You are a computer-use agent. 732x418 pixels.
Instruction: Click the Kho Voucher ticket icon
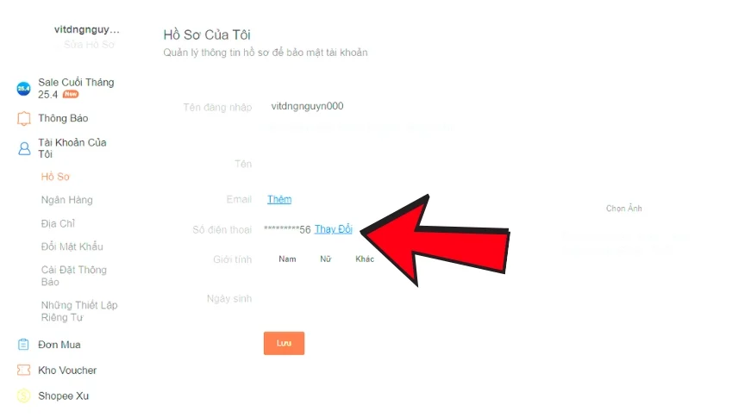[x=23, y=370]
